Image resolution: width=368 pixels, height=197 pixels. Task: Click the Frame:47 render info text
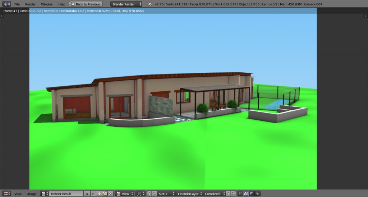click(10, 11)
